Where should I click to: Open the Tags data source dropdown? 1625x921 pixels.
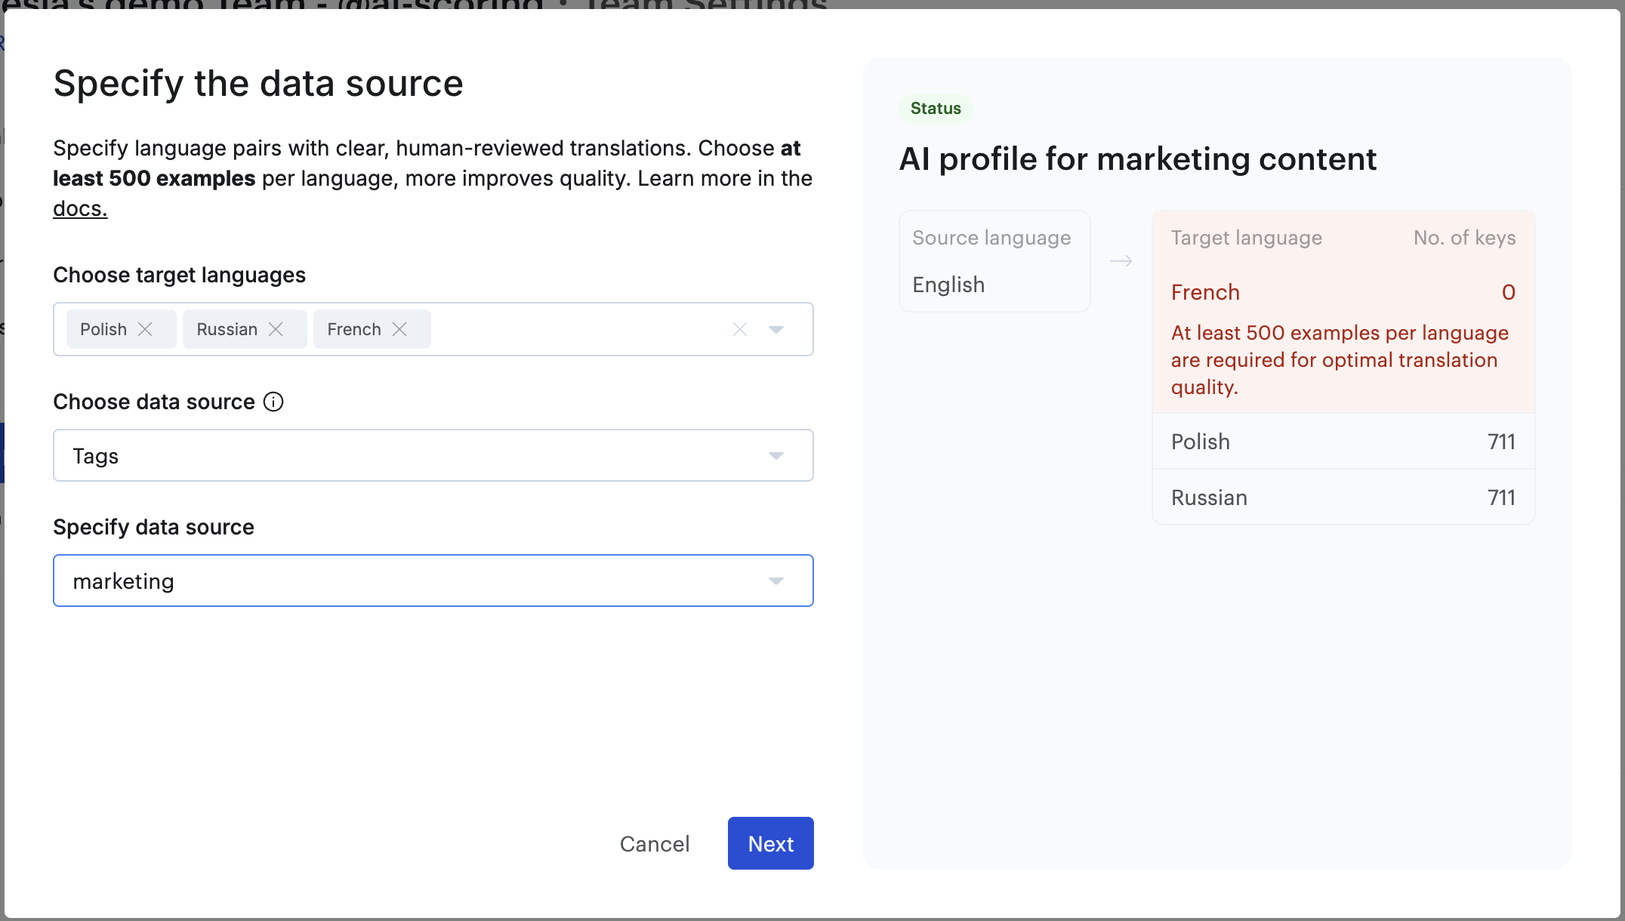coord(433,455)
